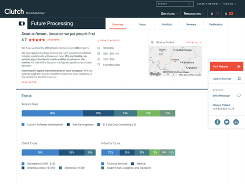The height and width of the screenshot is (184, 245).
Task: Switch to the Portfolio tab
Action: (167, 25)
